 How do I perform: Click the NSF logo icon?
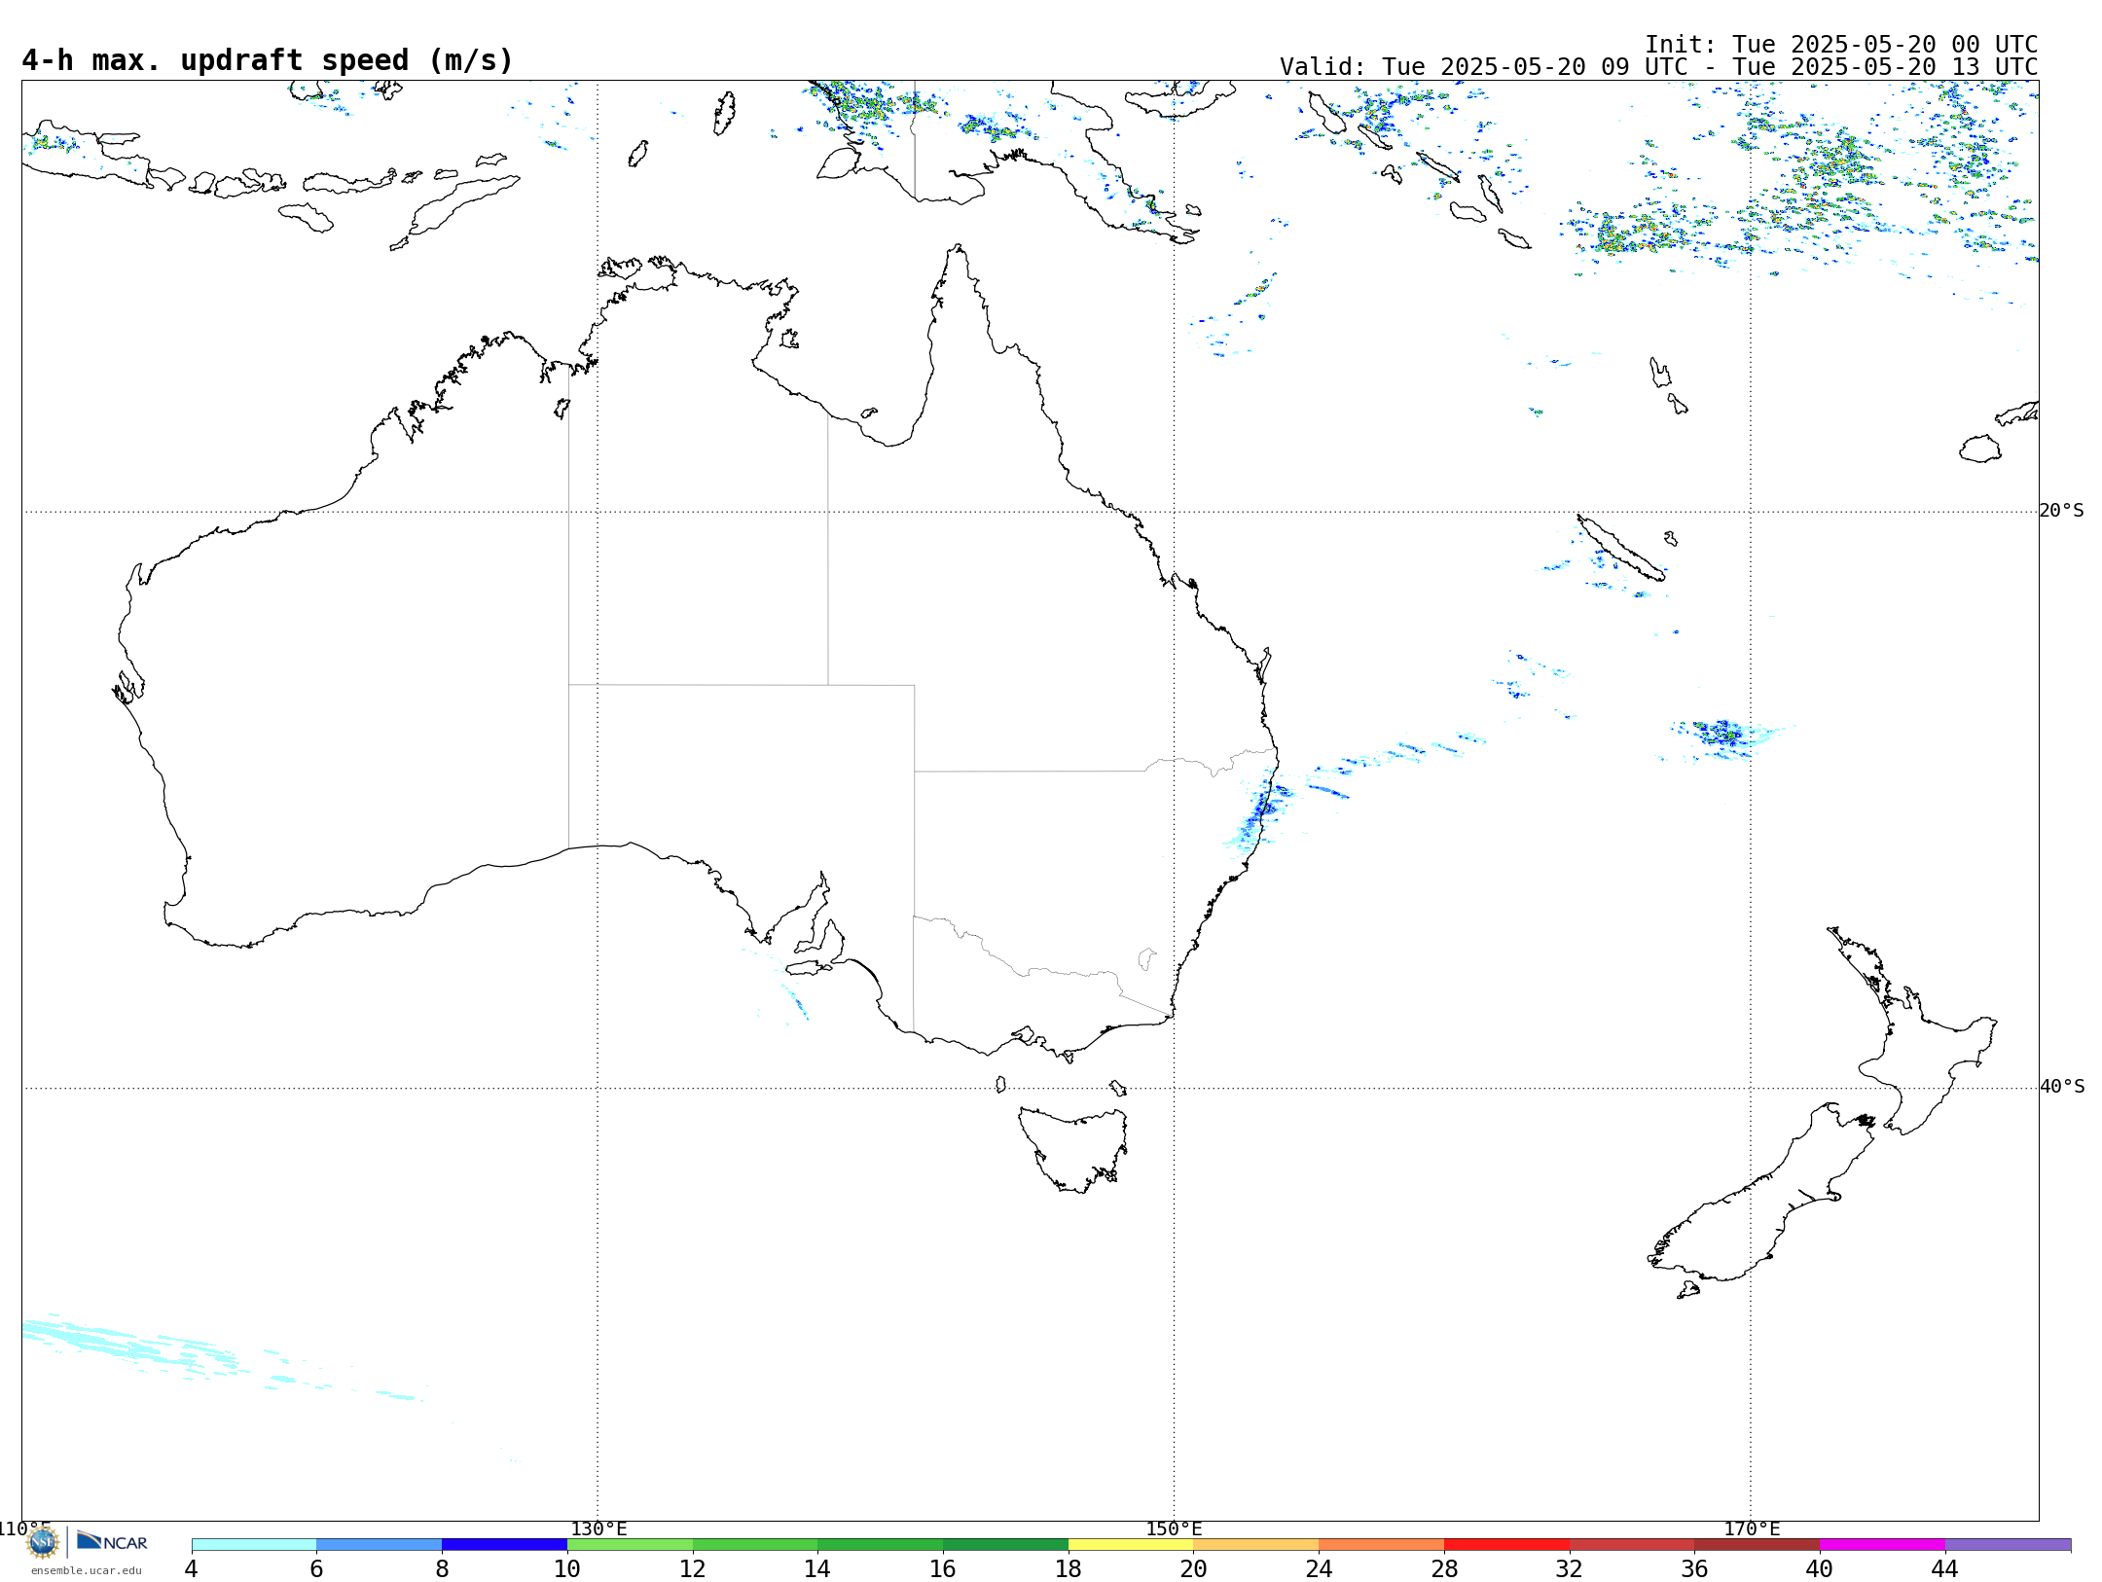42,1542
